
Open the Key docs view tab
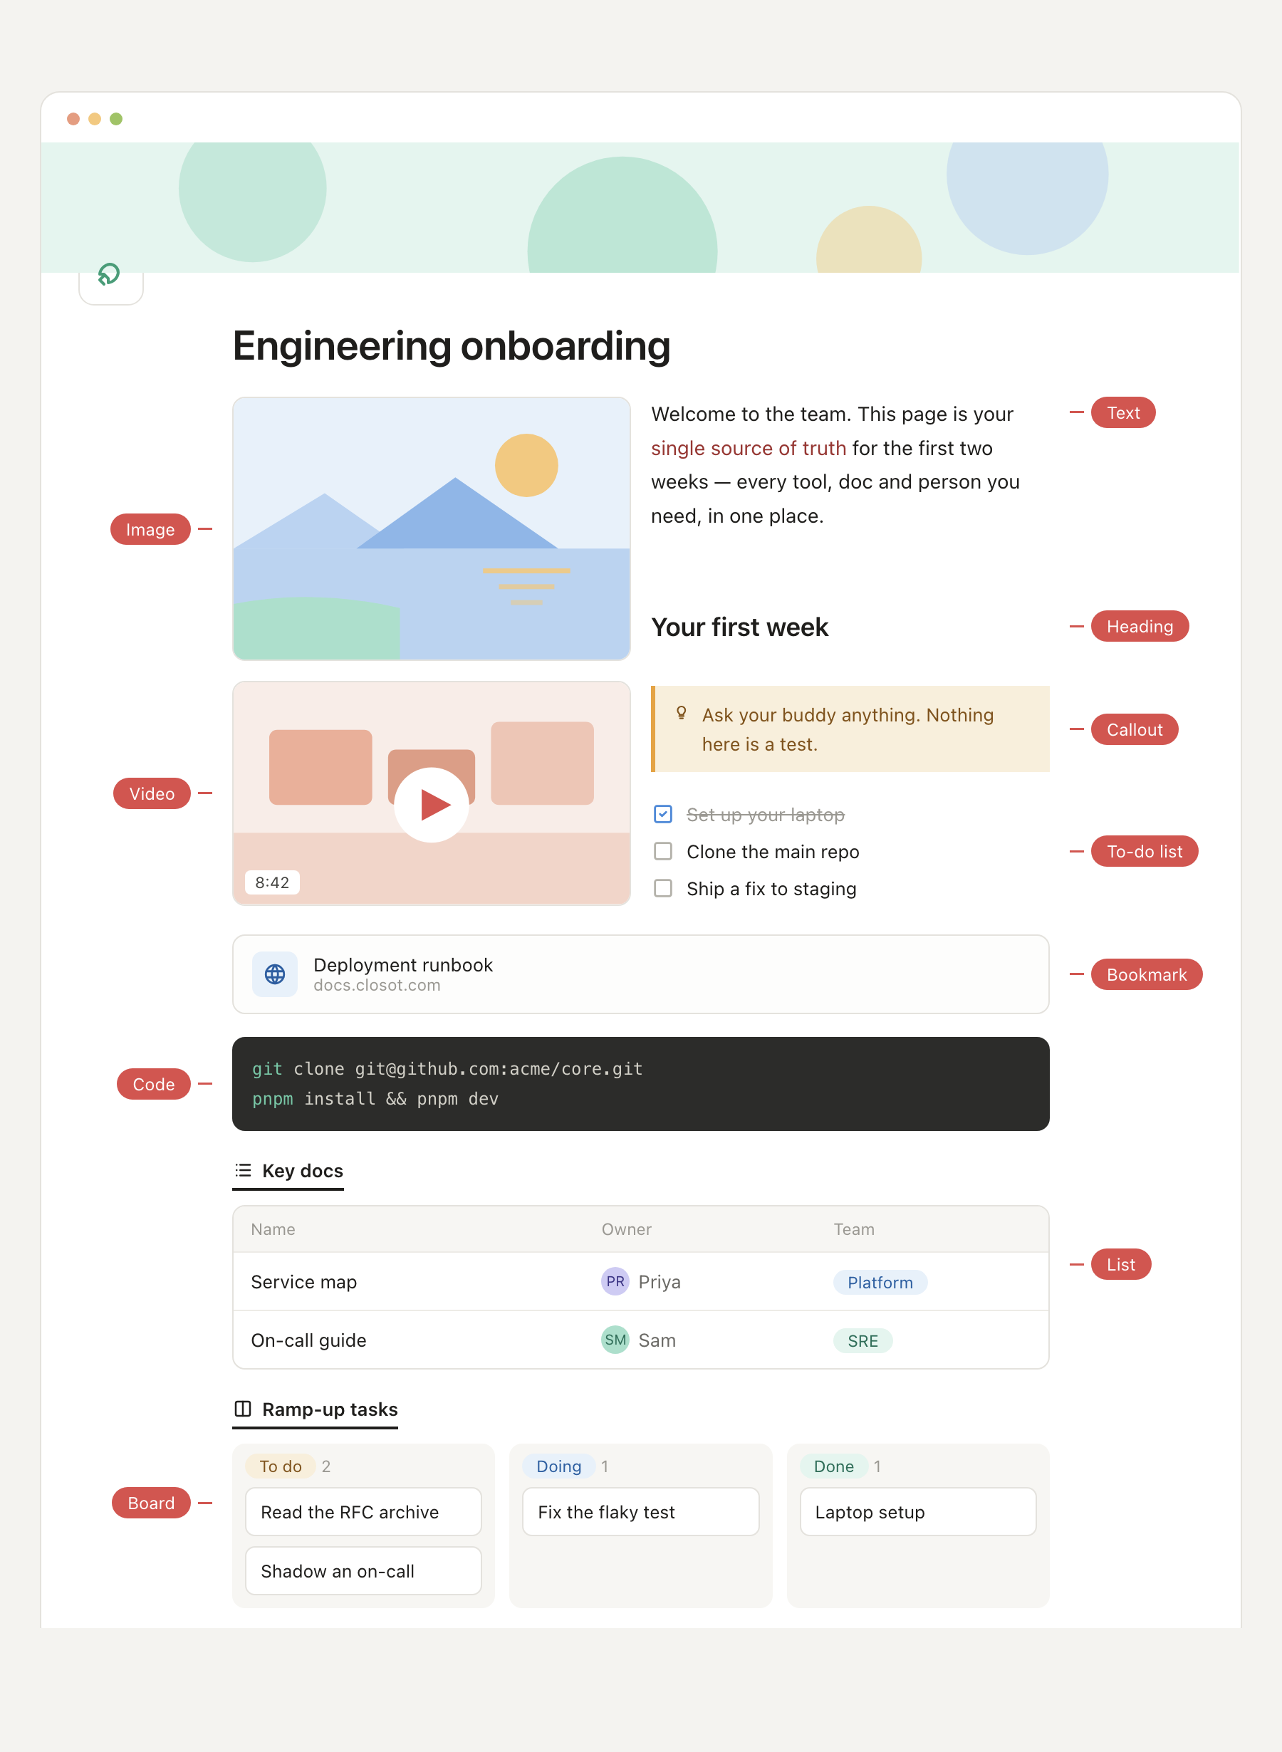pos(288,1172)
